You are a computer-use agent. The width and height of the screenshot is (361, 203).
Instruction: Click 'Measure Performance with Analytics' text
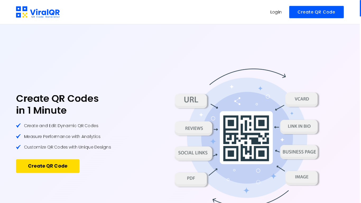[x=62, y=137]
